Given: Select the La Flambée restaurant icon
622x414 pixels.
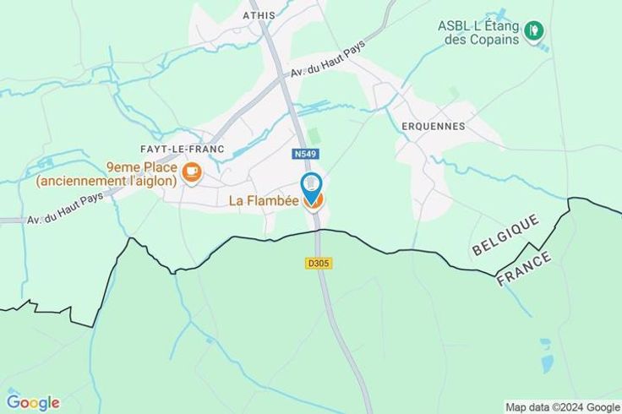Looking at the screenshot, I should click(314, 201).
